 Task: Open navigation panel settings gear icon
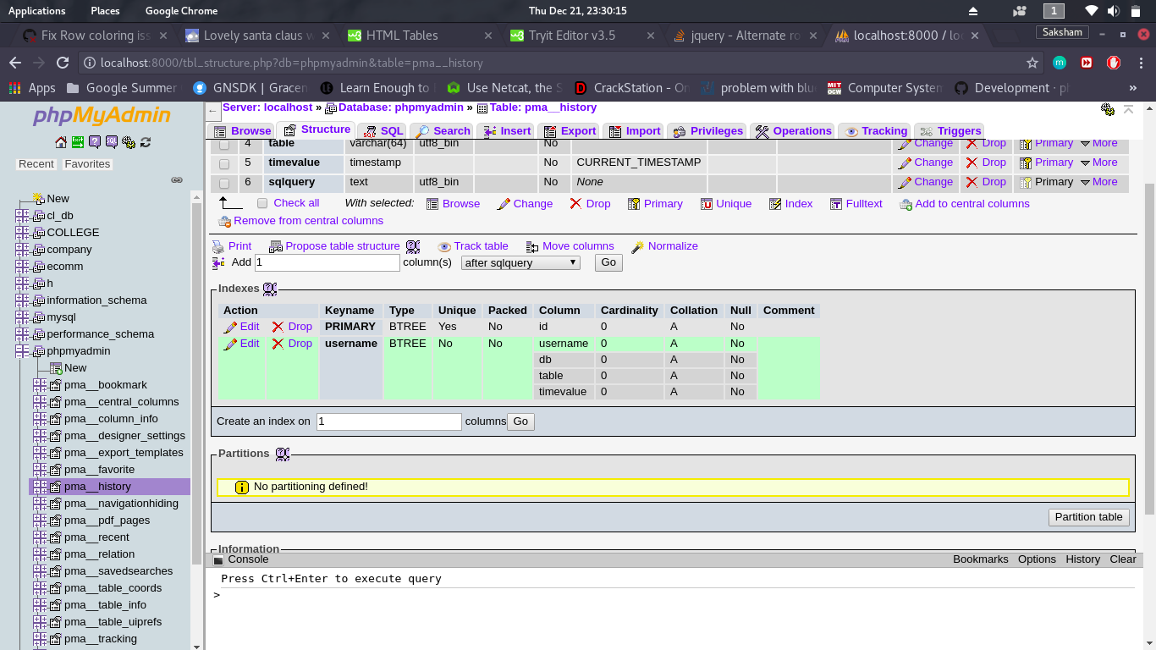tap(129, 142)
